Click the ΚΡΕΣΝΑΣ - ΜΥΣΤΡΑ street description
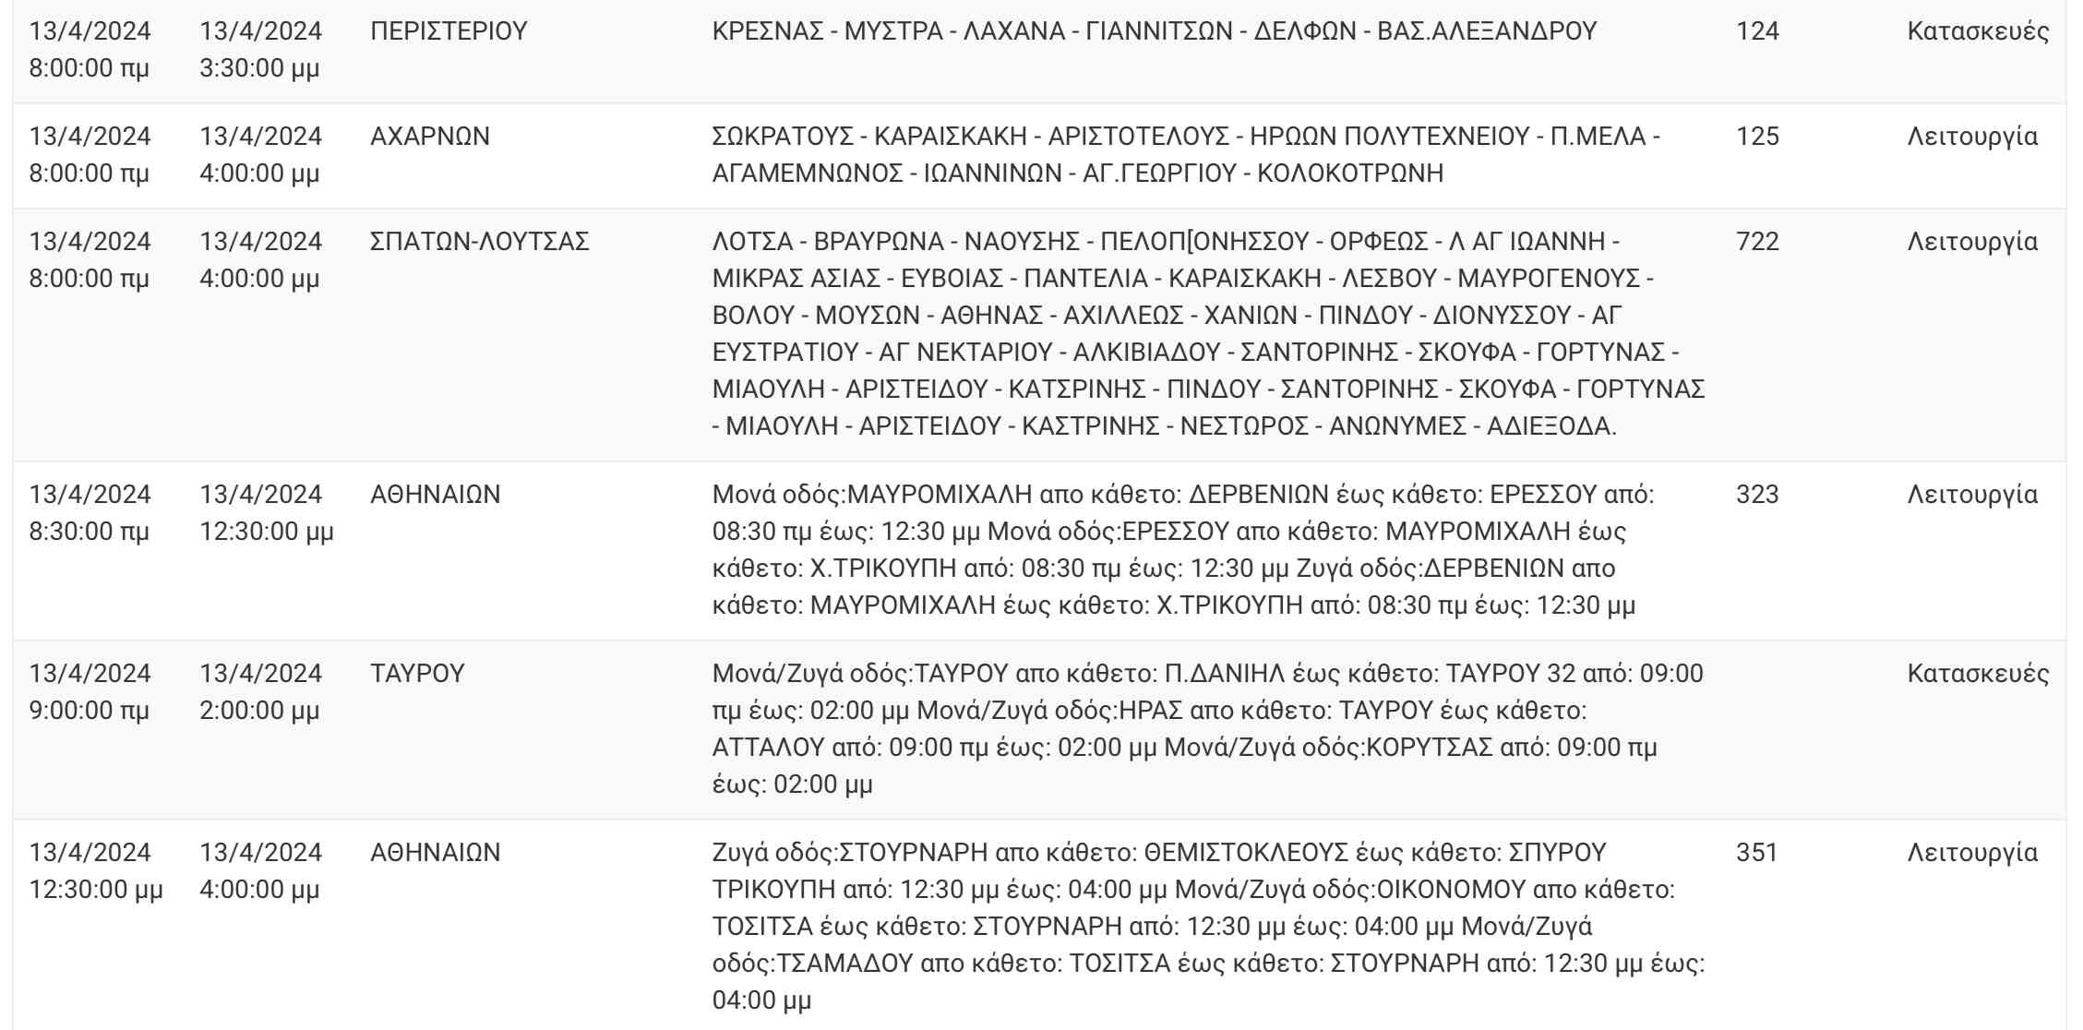The image size is (2083, 1030). click(1154, 31)
